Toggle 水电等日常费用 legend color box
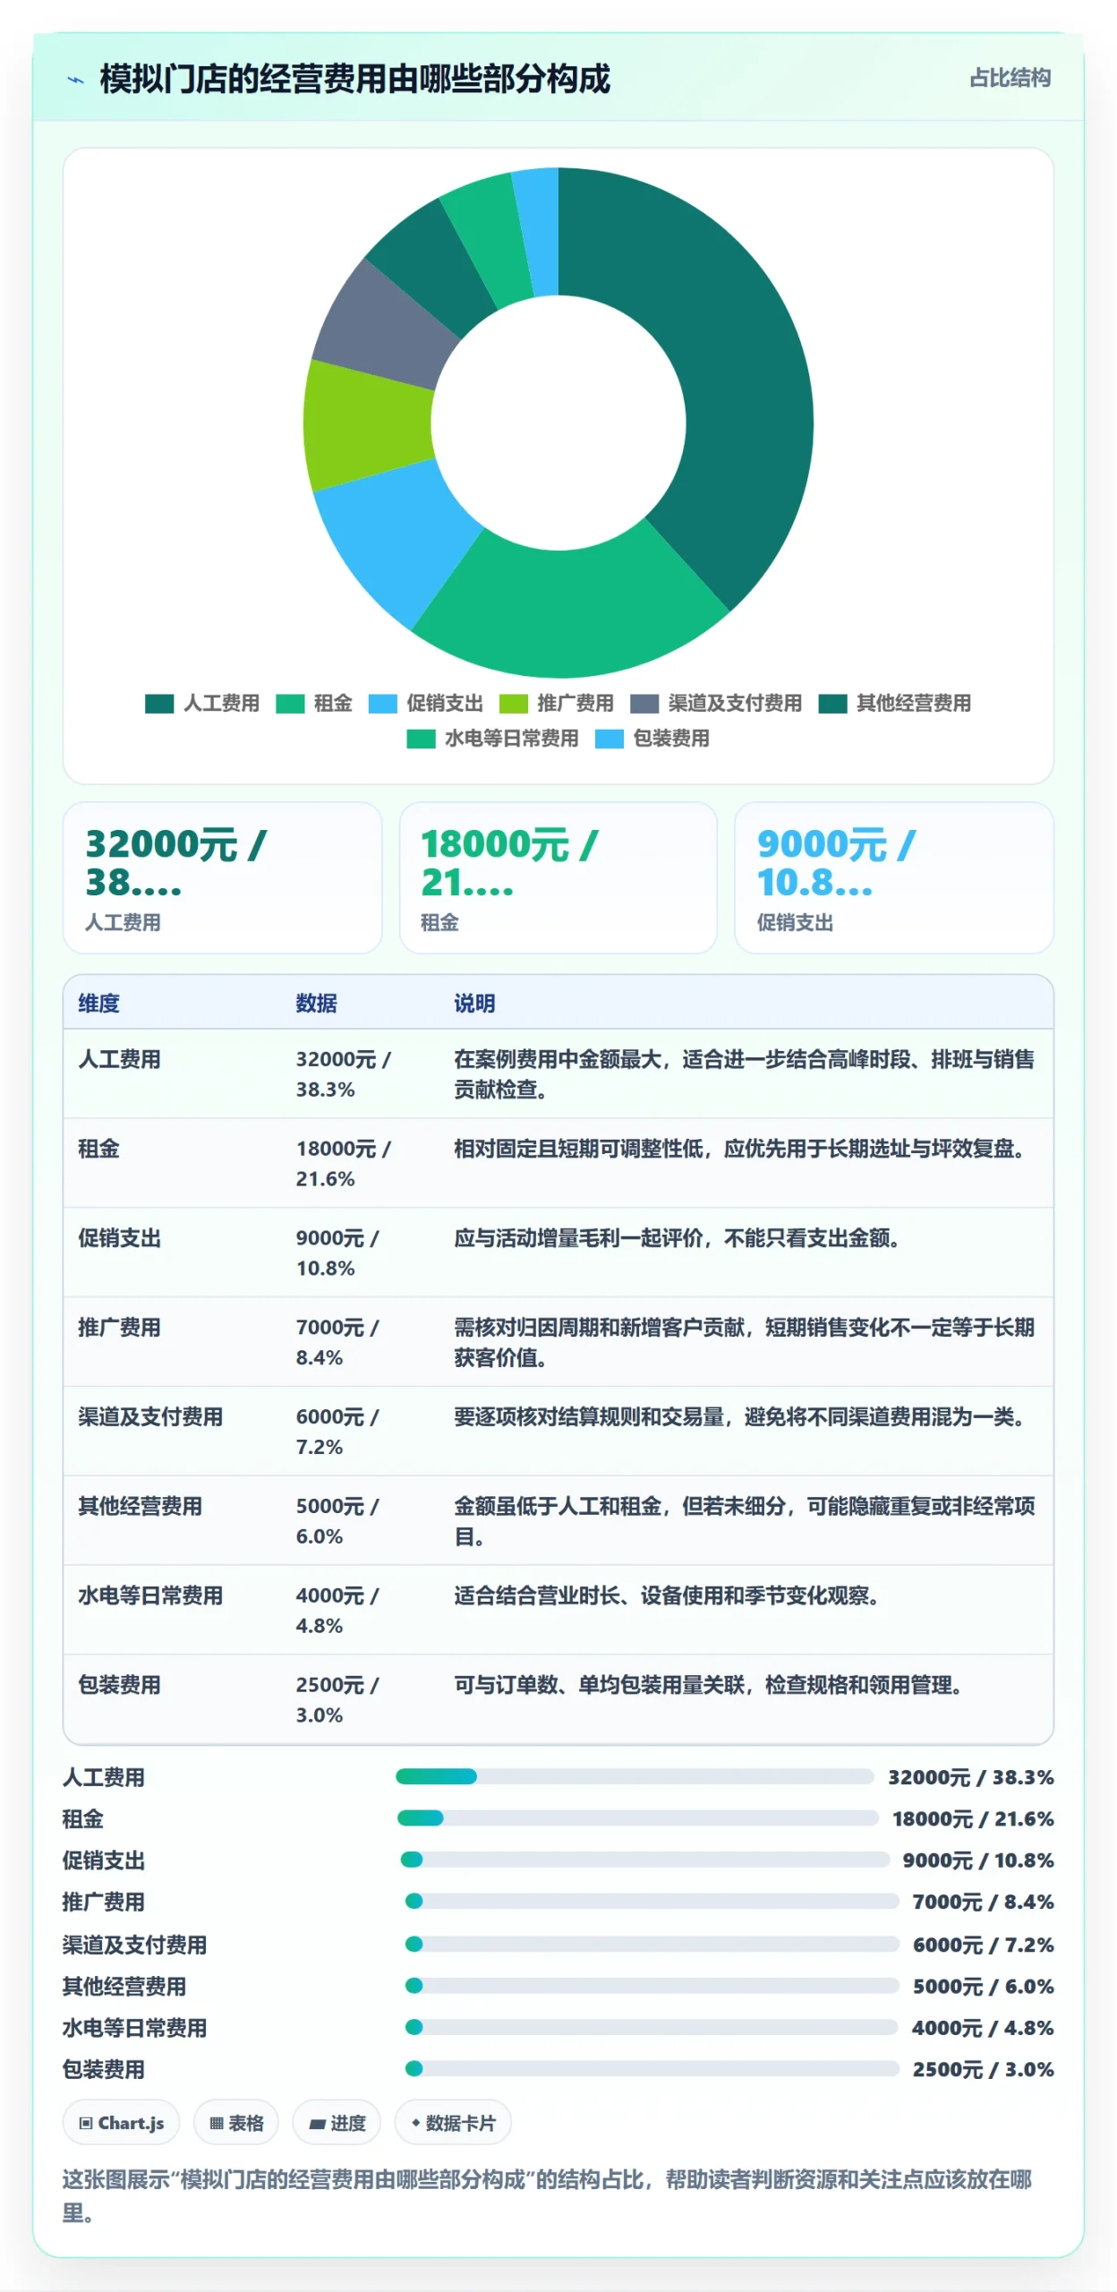1117x2292 pixels. point(421,739)
